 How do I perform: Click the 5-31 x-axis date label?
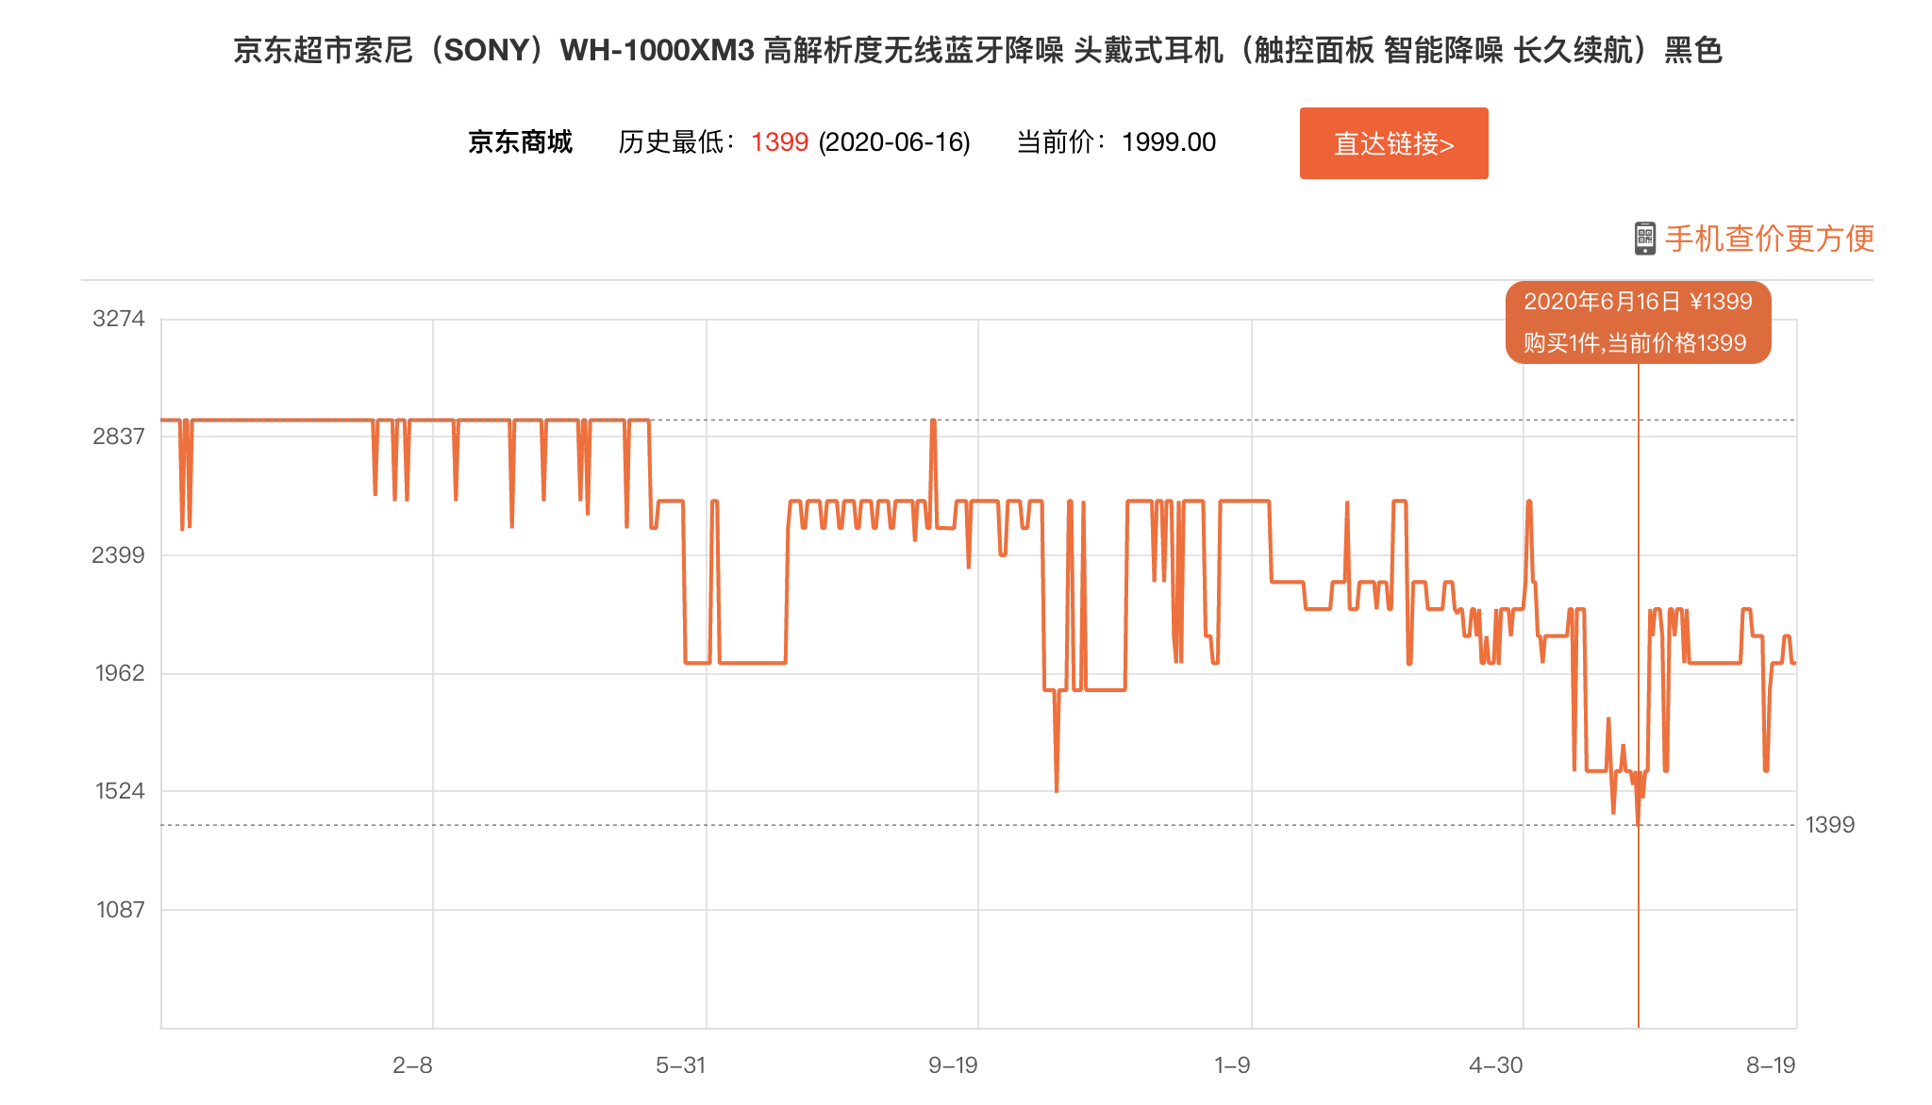point(680,1065)
